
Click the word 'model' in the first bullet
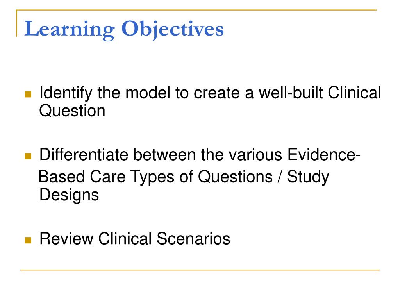pos(148,92)
